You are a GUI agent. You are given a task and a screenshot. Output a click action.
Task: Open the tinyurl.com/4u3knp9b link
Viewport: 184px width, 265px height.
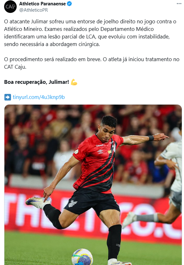(x=39, y=97)
